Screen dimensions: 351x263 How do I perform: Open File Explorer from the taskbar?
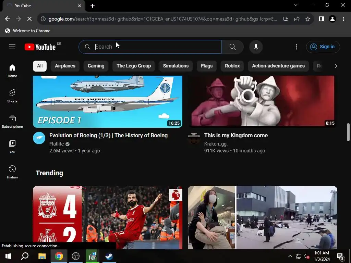[x=42, y=256]
